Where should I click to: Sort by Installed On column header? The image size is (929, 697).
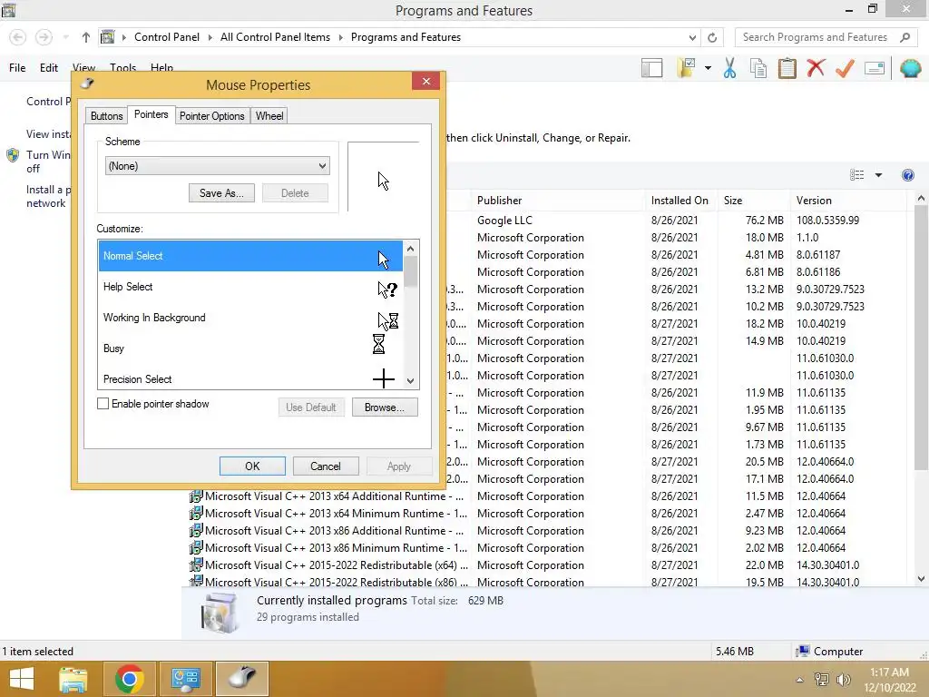(x=680, y=201)
